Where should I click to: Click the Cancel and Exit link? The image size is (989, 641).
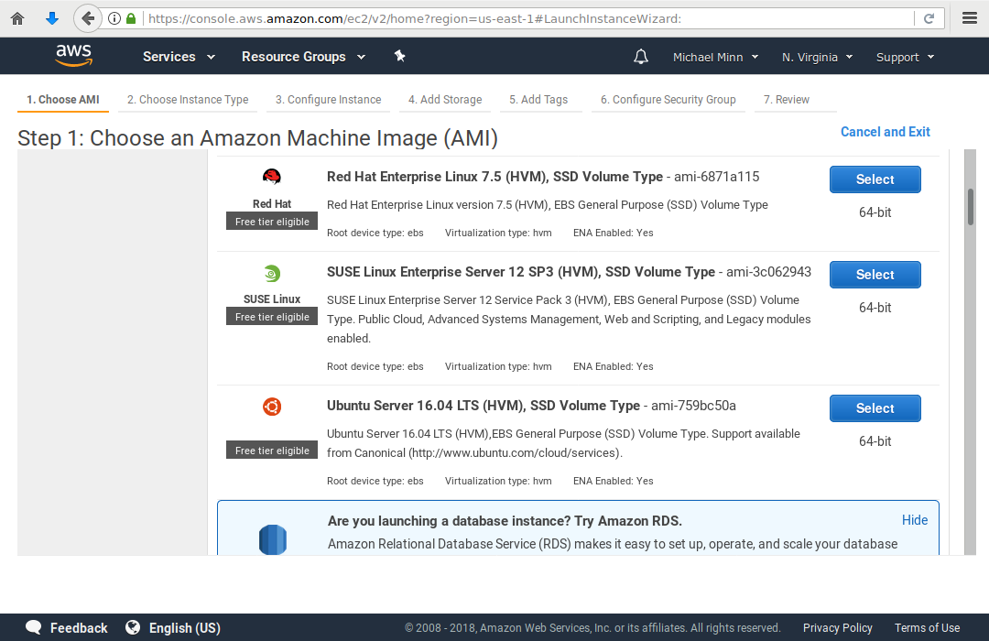pyautogui.click(x=885, y=132)
